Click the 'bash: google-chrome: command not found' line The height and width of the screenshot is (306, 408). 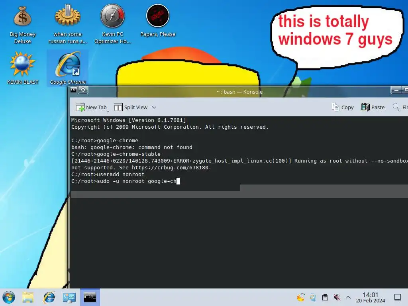click(x=131, y=147)
